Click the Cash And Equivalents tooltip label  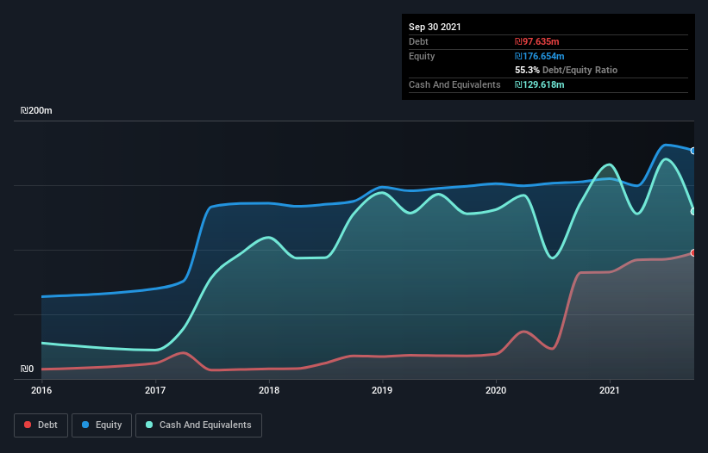point(454,84)
